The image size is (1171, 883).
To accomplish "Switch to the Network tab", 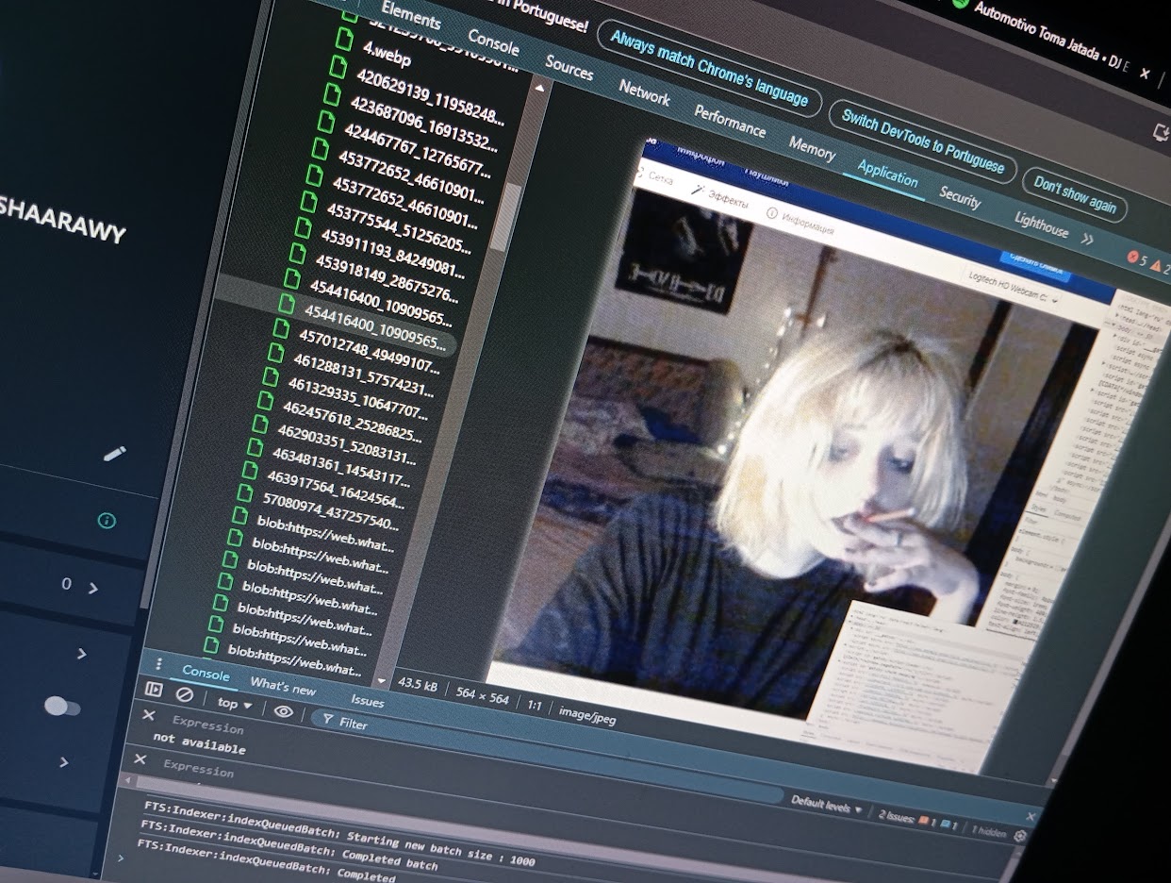I will pos(644,93).
